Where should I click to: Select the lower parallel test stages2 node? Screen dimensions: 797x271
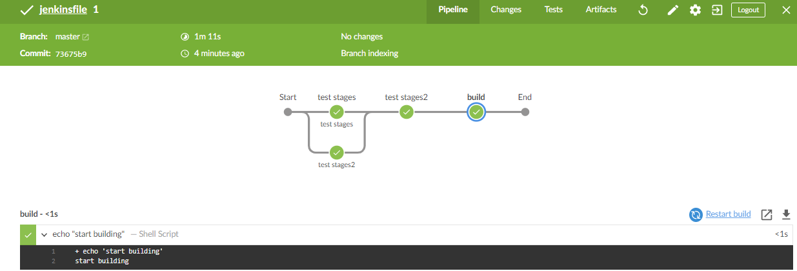point(336,153)
